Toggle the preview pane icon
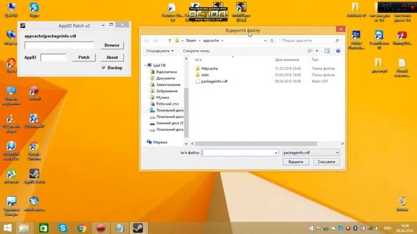The image size is (417, 234). (327, 51)
